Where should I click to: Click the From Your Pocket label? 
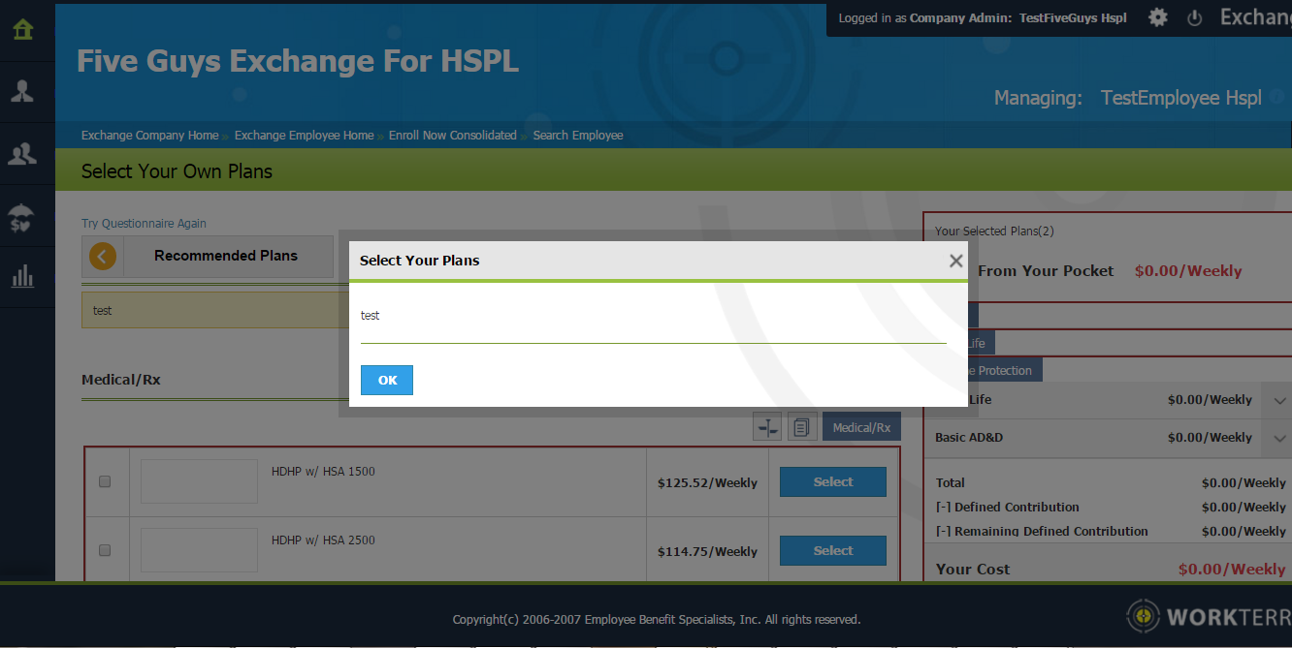point(1046,271)
